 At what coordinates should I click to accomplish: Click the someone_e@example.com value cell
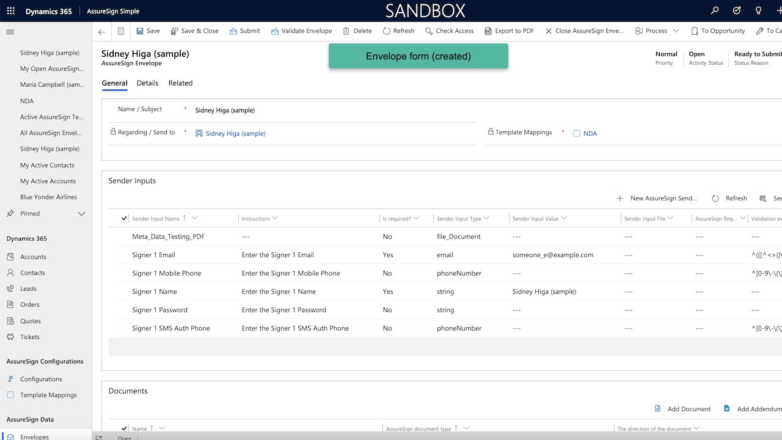point(553,255)
